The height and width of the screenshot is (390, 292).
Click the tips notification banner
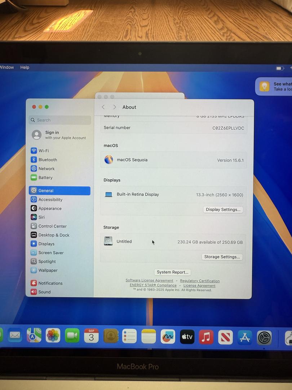click(x=274, y=87)
